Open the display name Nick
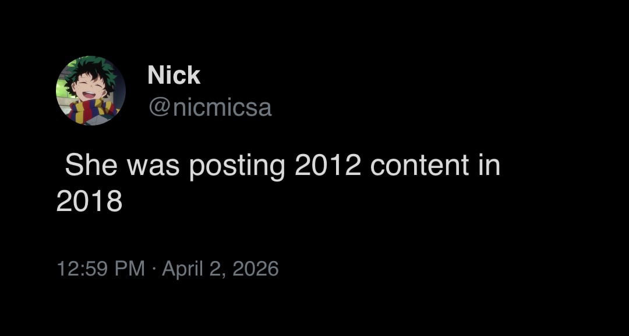Viewport: 629px width, 336px height. pos(174,75)
